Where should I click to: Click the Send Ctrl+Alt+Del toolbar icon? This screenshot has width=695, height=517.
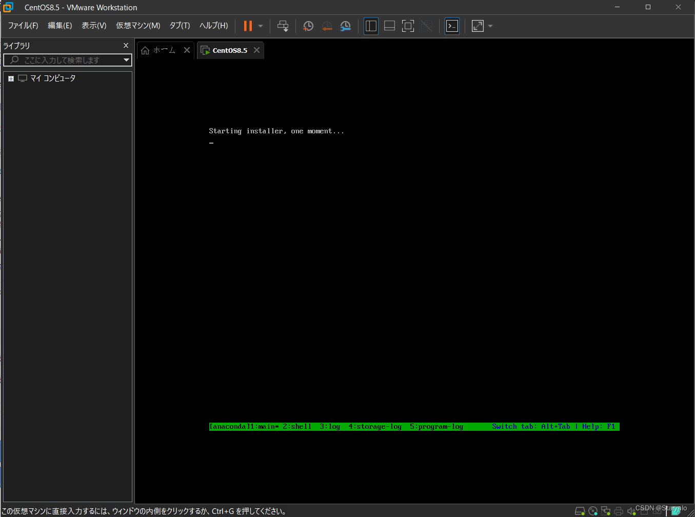283,26
